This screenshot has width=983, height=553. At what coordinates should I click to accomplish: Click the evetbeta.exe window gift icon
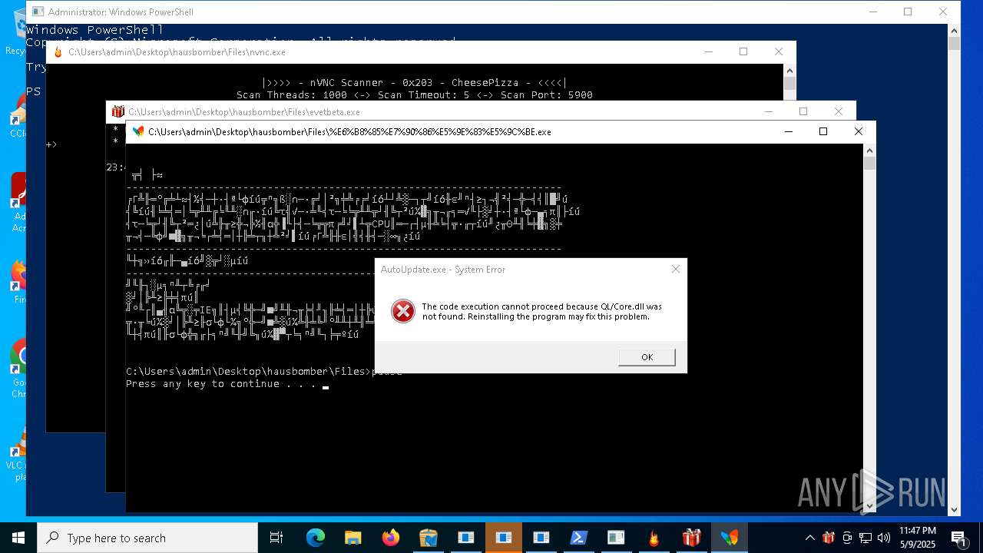117,112
